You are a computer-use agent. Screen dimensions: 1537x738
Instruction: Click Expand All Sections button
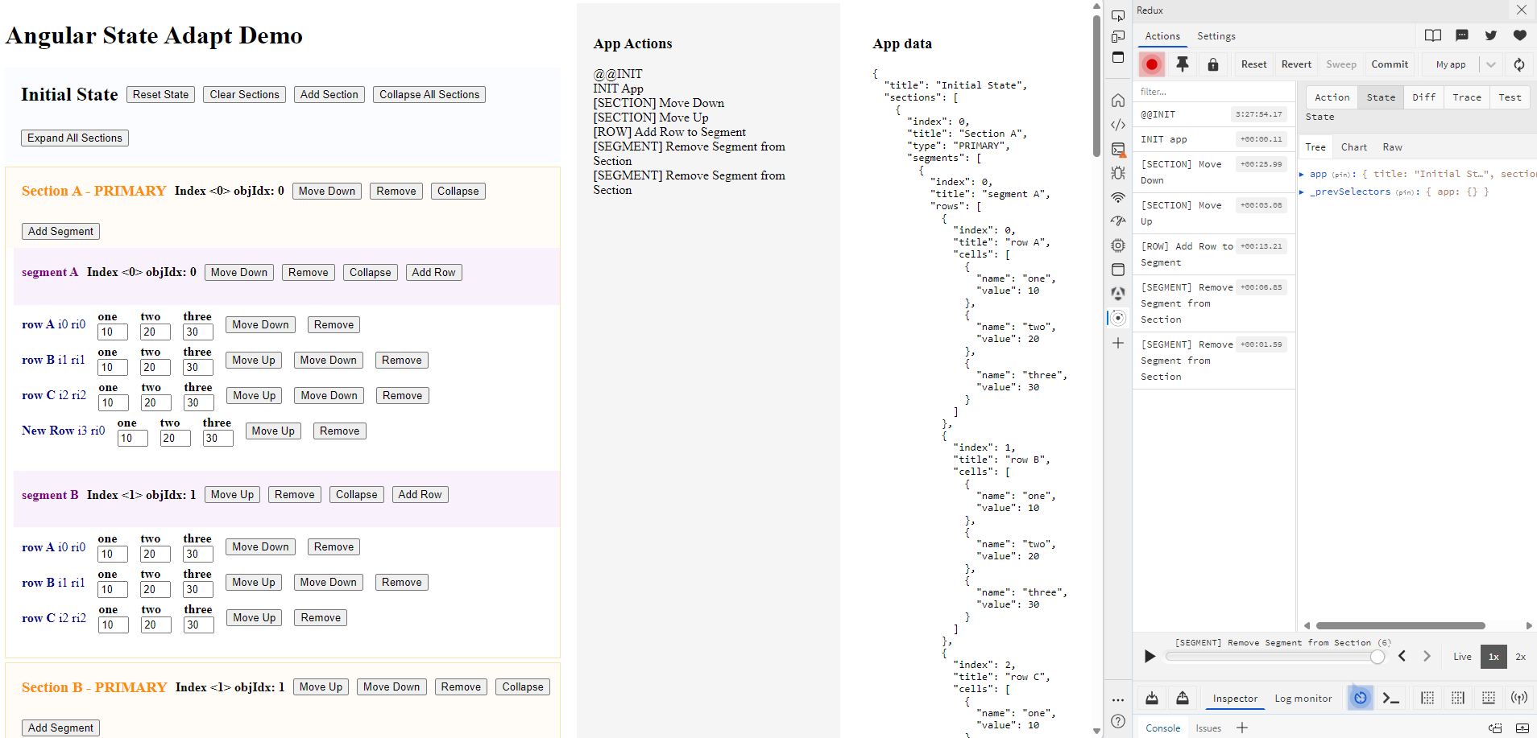75,138
